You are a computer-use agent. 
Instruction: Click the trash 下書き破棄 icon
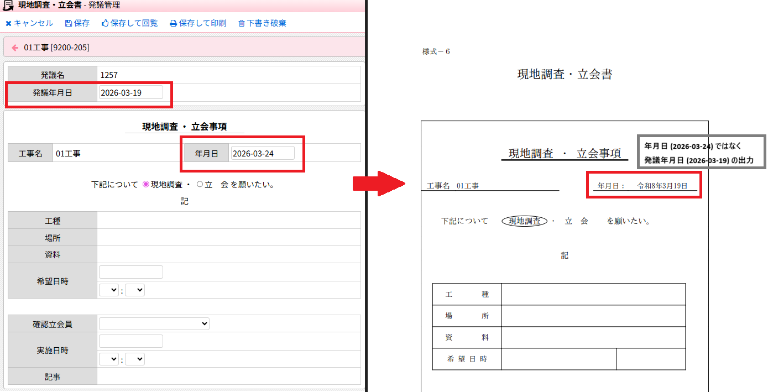(x=241, y=23)
